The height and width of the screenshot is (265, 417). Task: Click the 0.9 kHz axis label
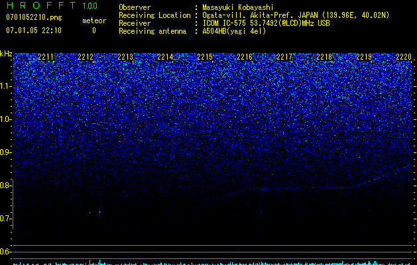tap(6, 152)
